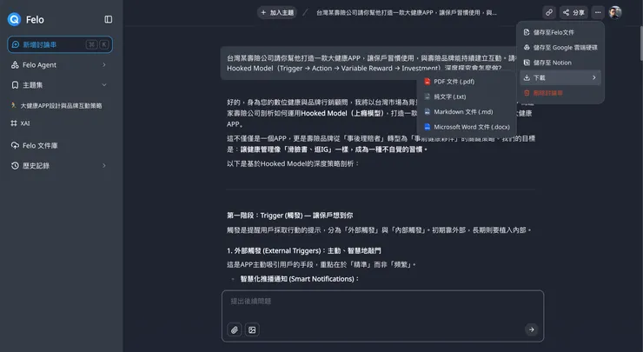Collapse the 主題集 dropdown chevron
This screenshot has height=352, width=643.
104,85
